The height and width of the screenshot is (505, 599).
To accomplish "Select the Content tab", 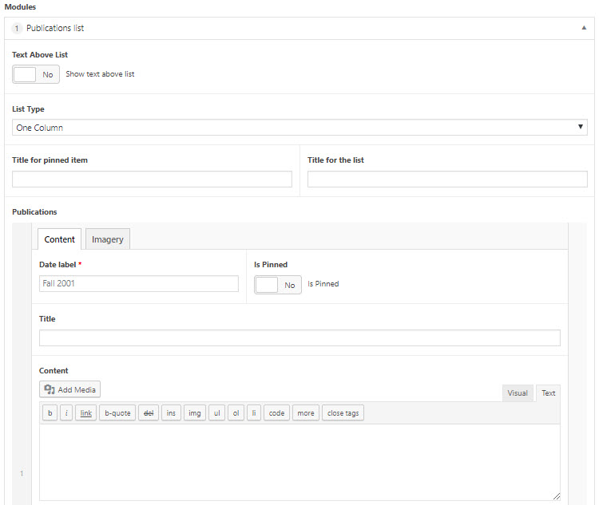I will click(x=60, y=239).
